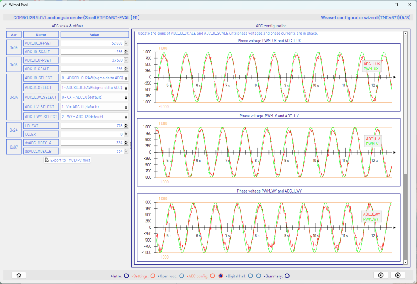
Task: Click the Name column header
Action: [41, 35]
